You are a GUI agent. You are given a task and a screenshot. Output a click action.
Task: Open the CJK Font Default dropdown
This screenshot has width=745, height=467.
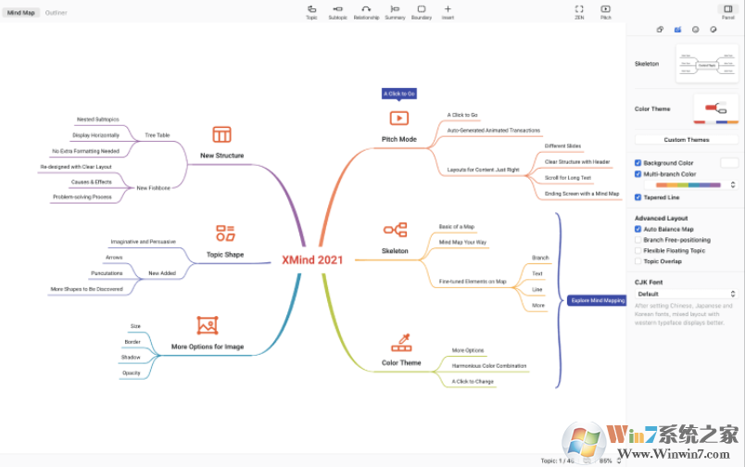686,294
